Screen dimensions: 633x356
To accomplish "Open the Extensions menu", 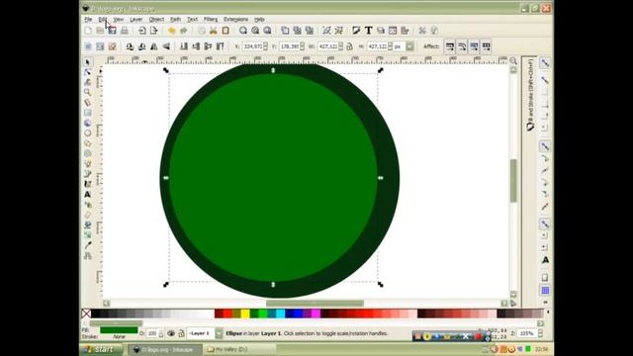I will [x=235, y=20].
